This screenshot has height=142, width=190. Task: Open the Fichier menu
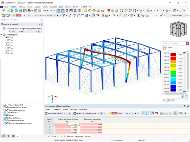[x=6, y=7]
